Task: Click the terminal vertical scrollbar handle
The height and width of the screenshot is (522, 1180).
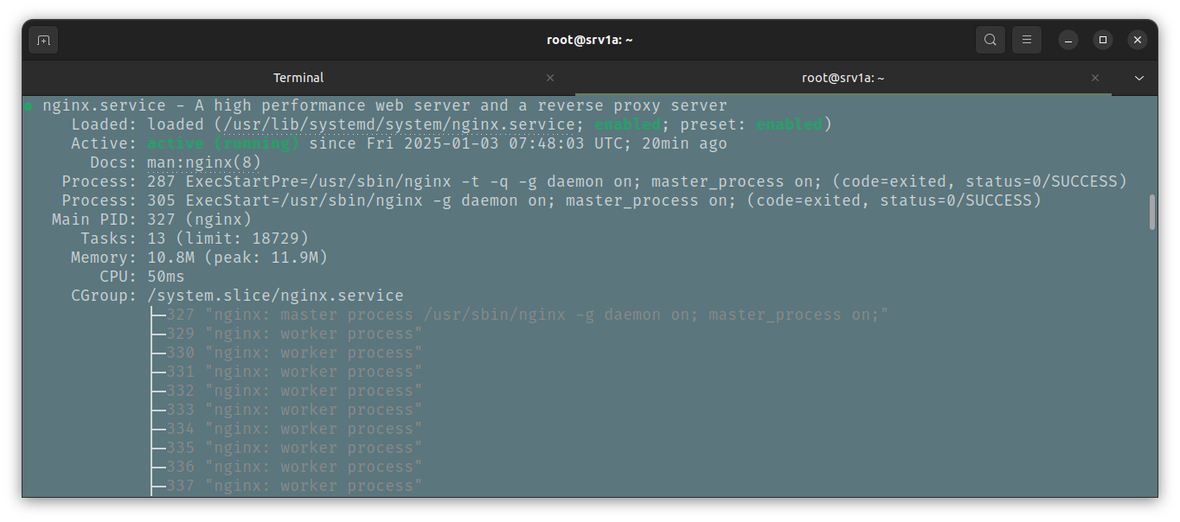Action: click(1151, 213)
